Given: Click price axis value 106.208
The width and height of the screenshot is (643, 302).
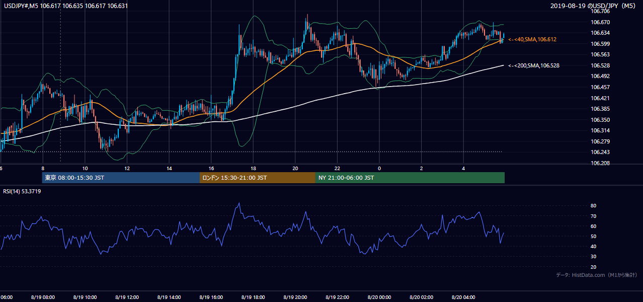Looking at the screenshot, I should [x=600, y=163].
